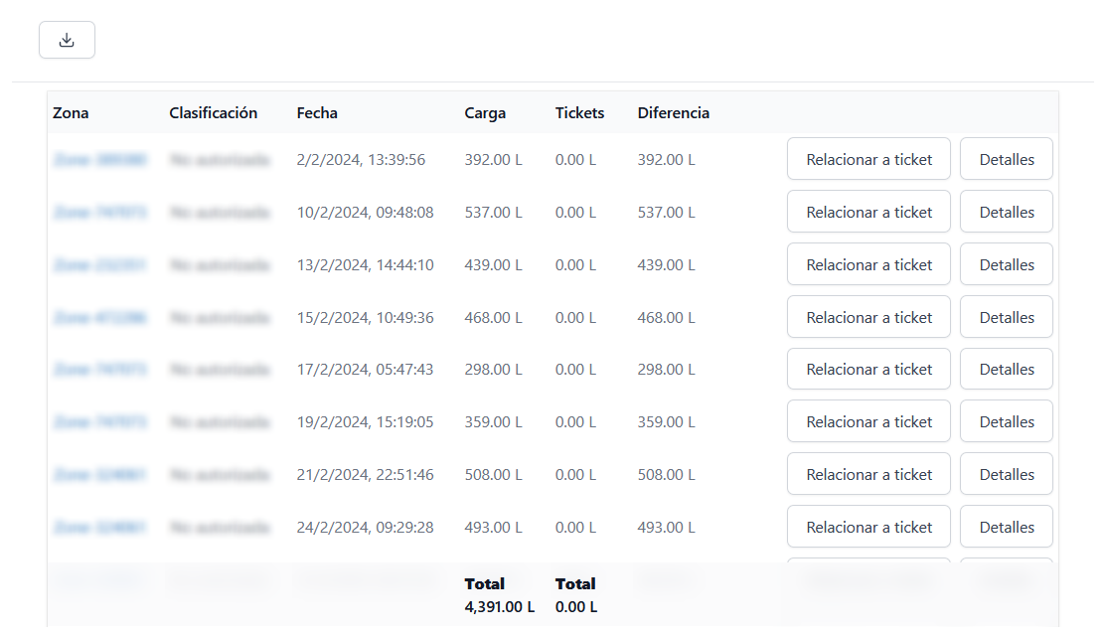Open Detalles for the 537.00 L load

1006,212
